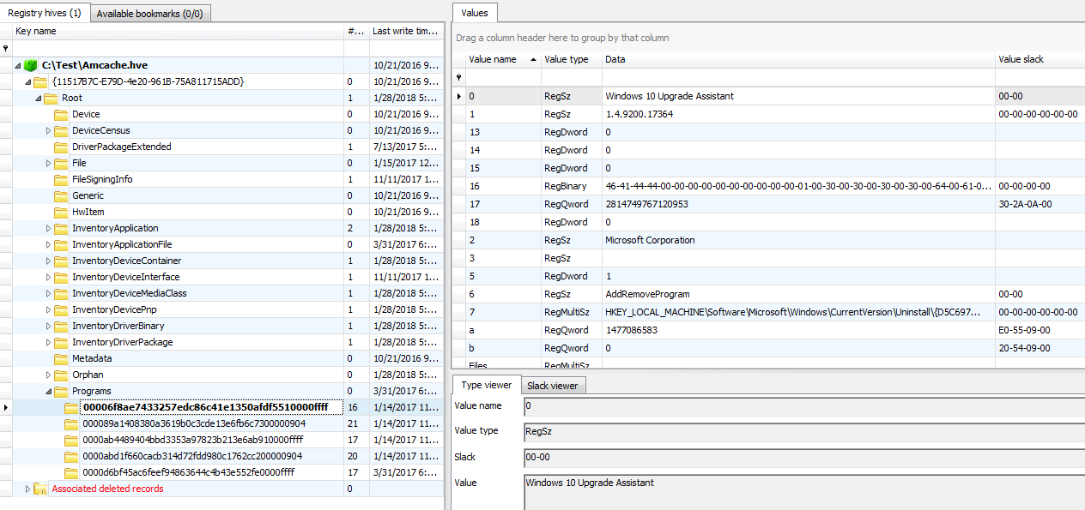
Task: Click the Last write timestamp column header
Action: 405,31
